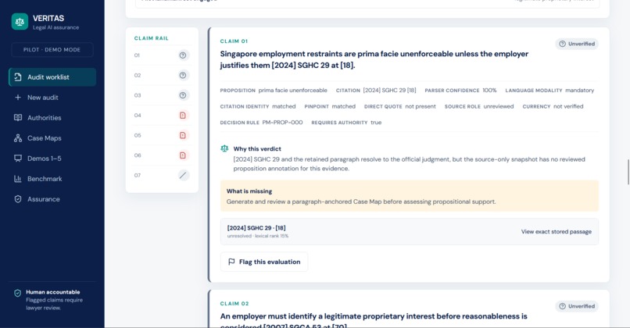Click the Case Maps node icon
Viewport: 630px width, 328px height.
[x=18, y=138]
